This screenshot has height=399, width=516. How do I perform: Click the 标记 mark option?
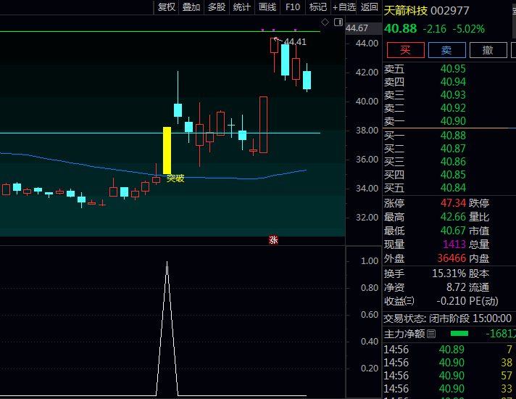[318, 7]
